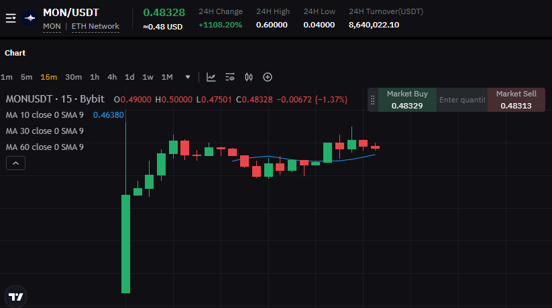Viewport: 552px width, 308px height.
Task: Select the 4h timeframe
Action: point(112,77)
